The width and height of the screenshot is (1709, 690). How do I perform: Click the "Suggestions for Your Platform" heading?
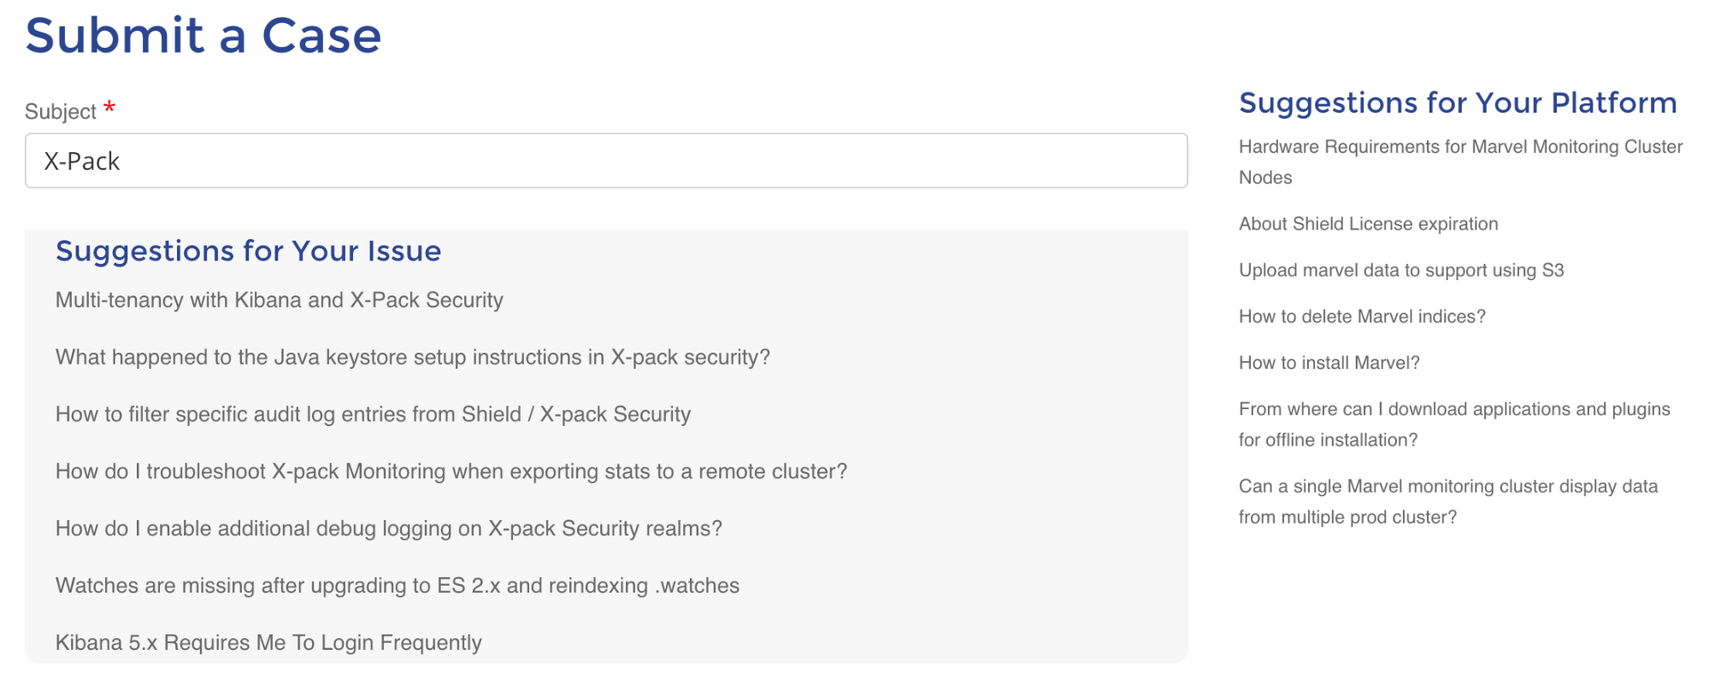click(1458, 102)
